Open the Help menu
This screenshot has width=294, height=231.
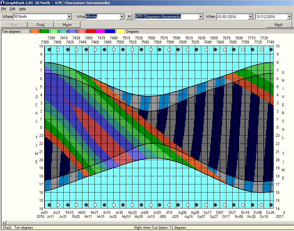[23, 9]
